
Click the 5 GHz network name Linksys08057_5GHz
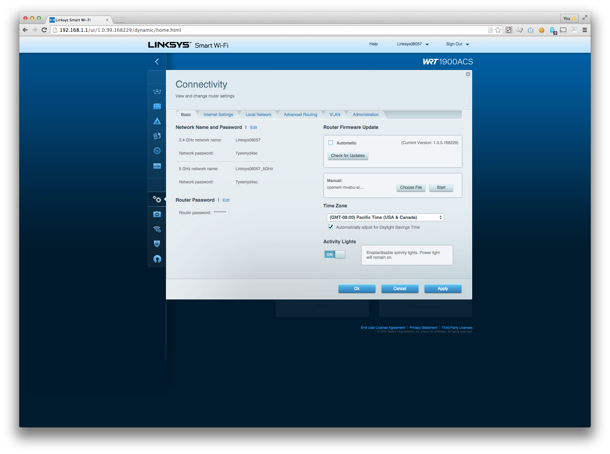pos(254,169)
